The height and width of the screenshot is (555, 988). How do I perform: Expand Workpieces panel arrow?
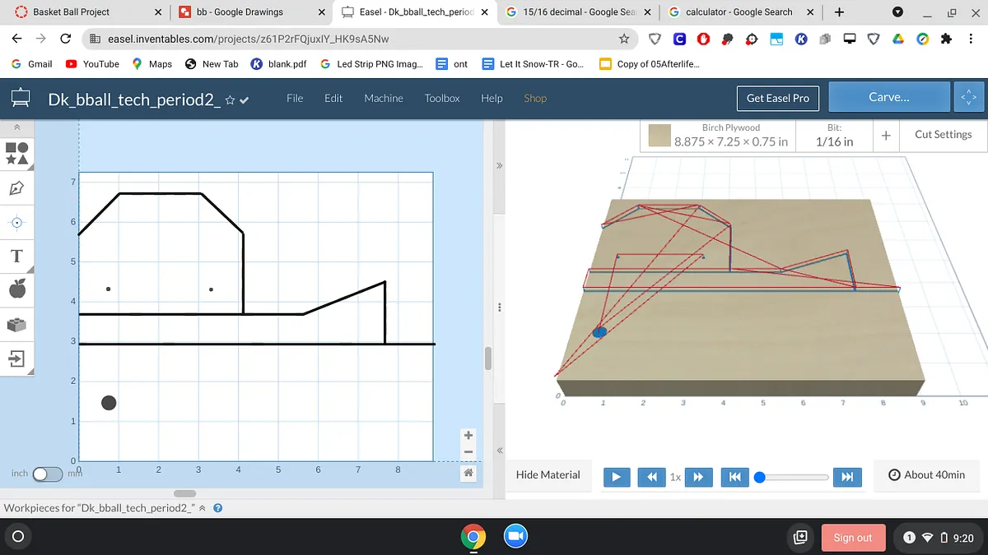pos(203,508)
